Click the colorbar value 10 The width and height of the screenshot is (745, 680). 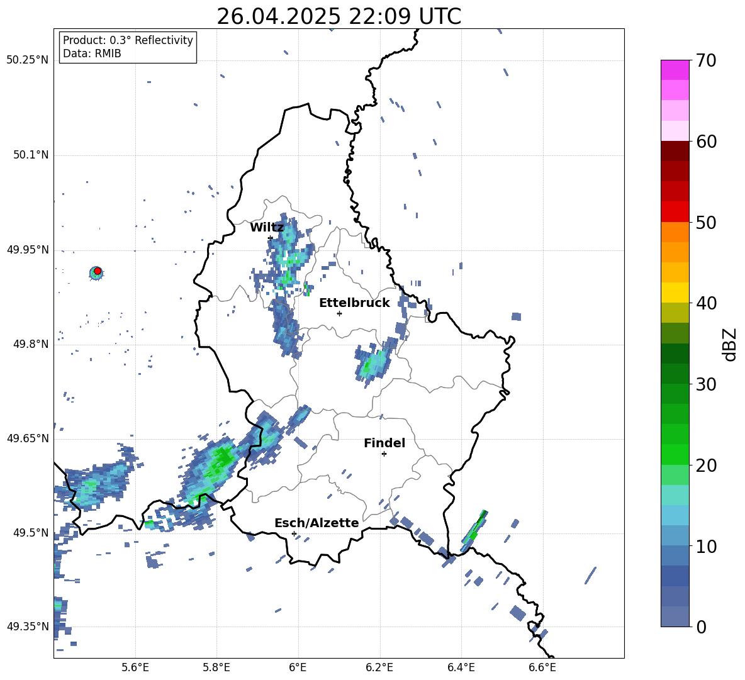click(x=706, y=547)
